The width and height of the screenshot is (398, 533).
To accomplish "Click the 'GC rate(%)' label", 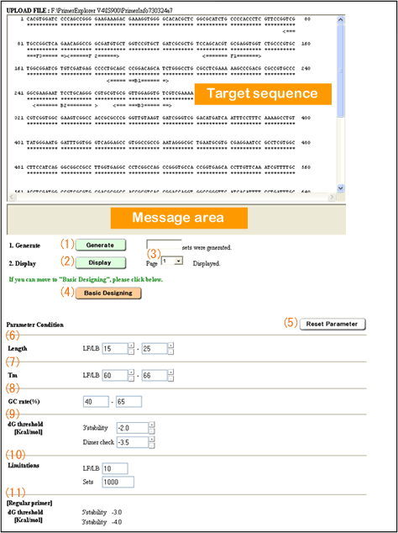I will click(24, 402).
